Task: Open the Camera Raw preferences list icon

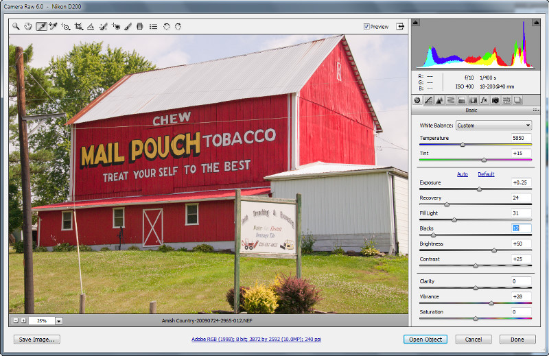Action: [x=153, y=26]
